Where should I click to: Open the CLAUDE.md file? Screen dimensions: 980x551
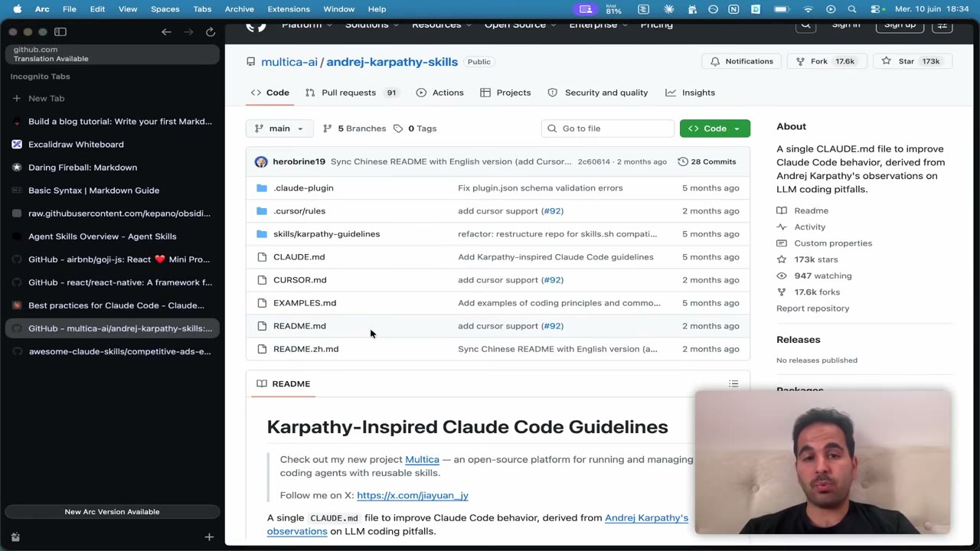click(x=299, y=257)
